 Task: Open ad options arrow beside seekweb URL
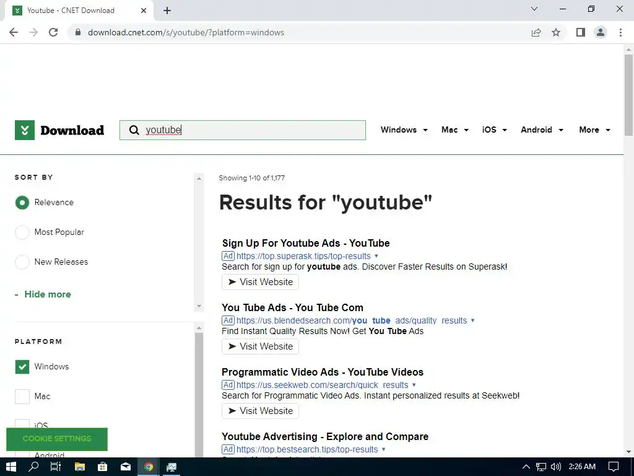coord(414,384)
